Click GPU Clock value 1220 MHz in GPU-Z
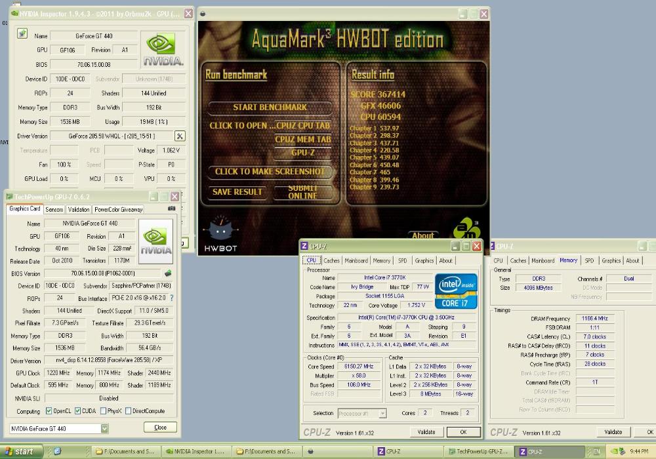Screen dimensions: 656x459 tap(58, 372)
